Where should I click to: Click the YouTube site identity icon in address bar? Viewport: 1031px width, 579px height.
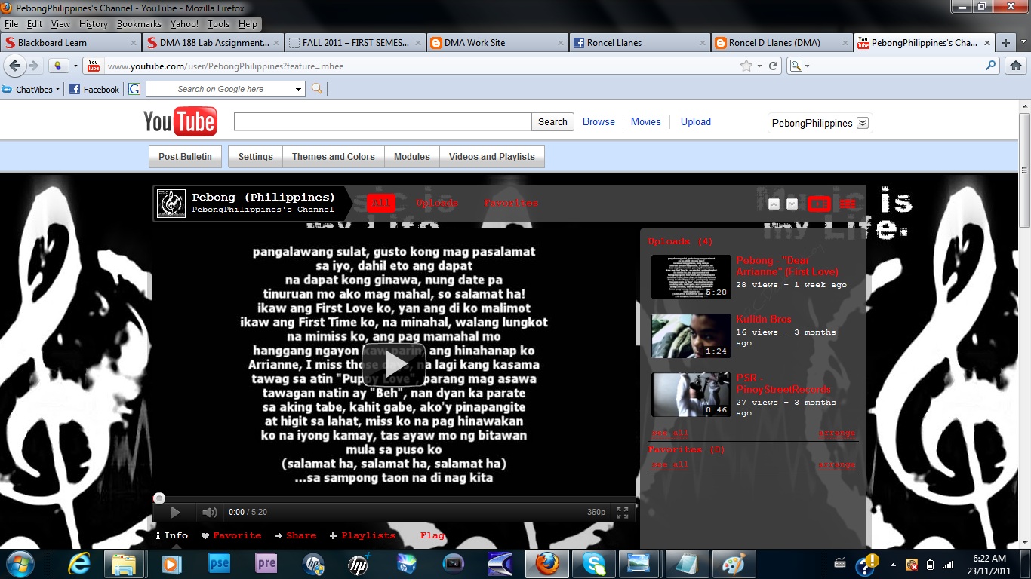point(93,66)
